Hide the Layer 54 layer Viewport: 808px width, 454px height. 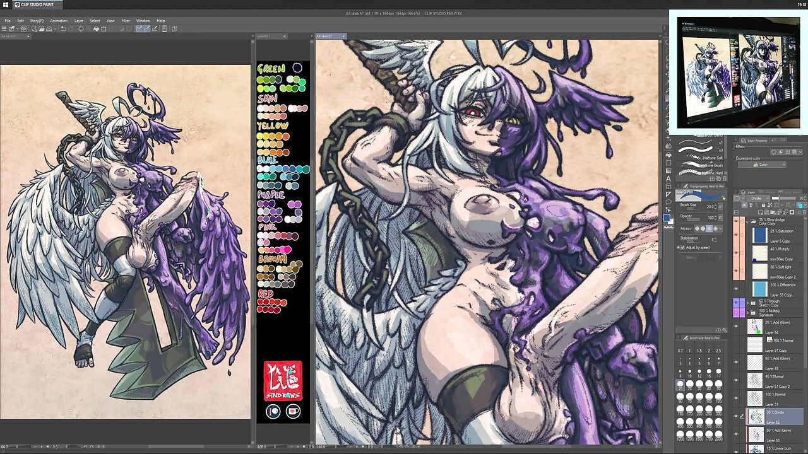735,327
